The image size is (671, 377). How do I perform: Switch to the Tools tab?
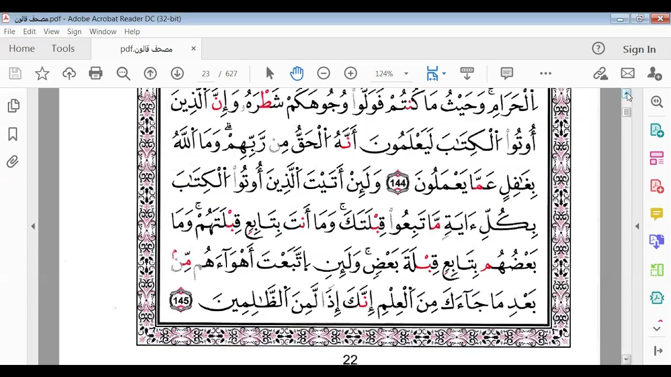(x=63, y=48)
